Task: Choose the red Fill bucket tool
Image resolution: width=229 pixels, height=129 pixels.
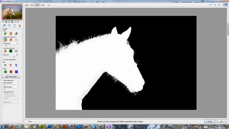Action: click(11, 65)
